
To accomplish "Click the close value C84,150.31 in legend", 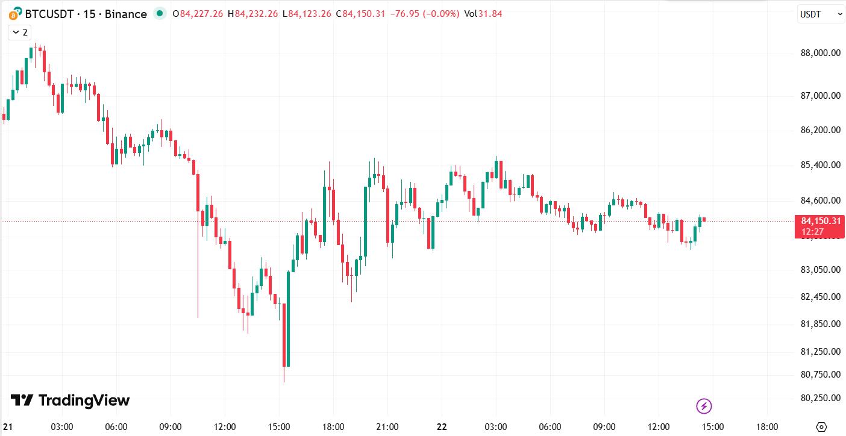I will tap(360, 14).
